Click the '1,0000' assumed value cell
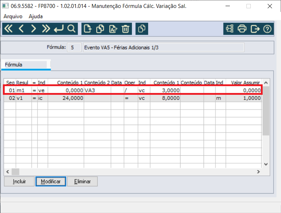Viewport: 281px width, 213px height. coord(244,98)
